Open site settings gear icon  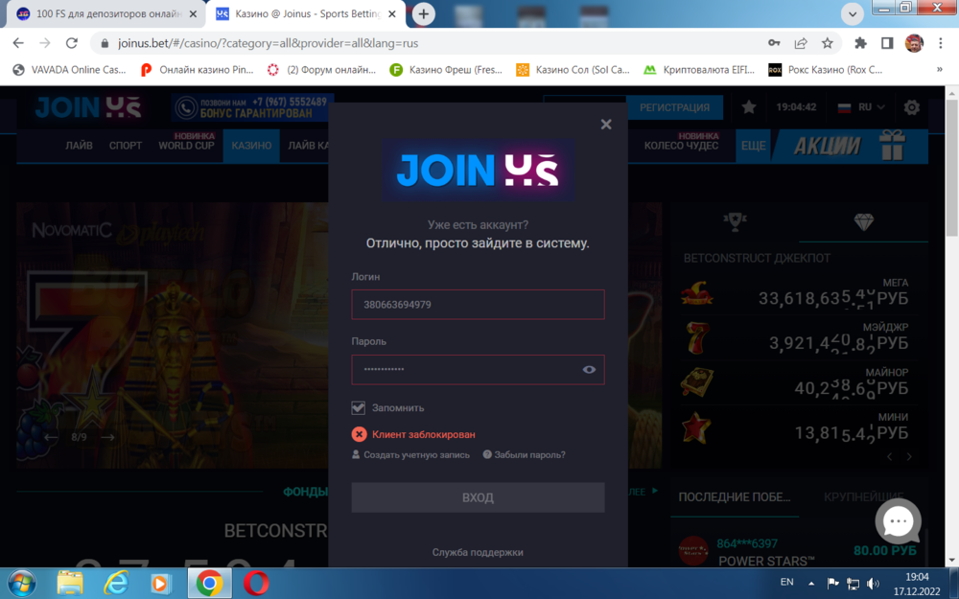click(911, 107)
